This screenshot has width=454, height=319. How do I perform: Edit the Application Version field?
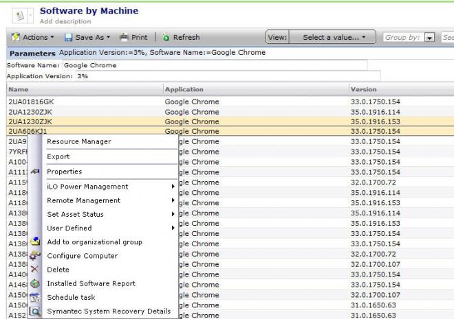228,76
